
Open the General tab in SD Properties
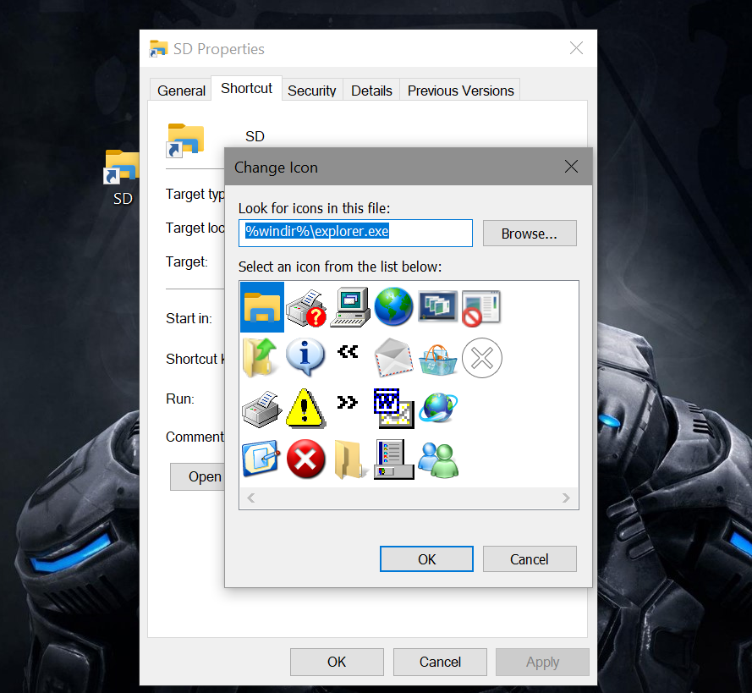point(181,91)
